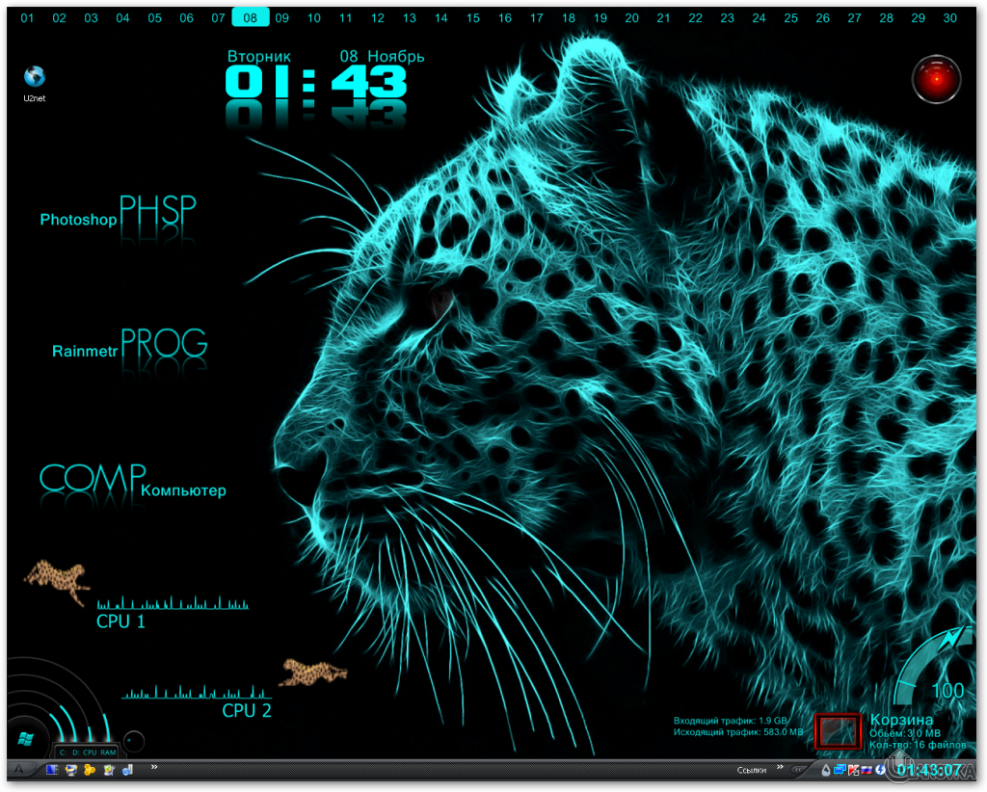Click the 'Кол-тво: 16 файлов' text
987x792 pixels.
(918, 745)
